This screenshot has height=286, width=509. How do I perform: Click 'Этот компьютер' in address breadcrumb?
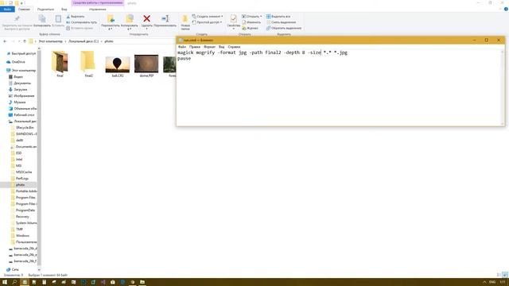tap(50, 41)
